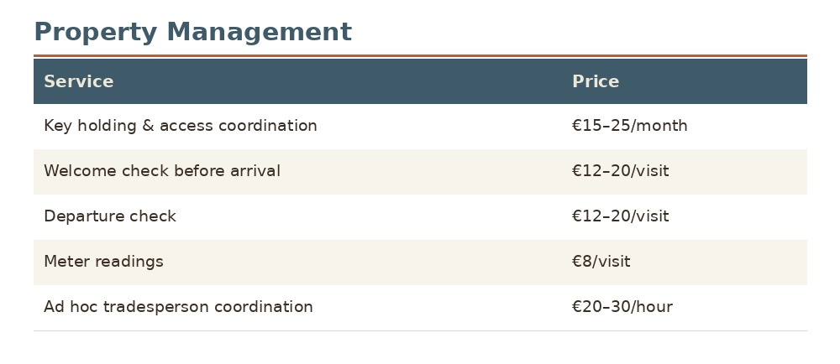Select the Price column header
The height and width of the screenshot is (364, 840).
click(x=596, y=81)
